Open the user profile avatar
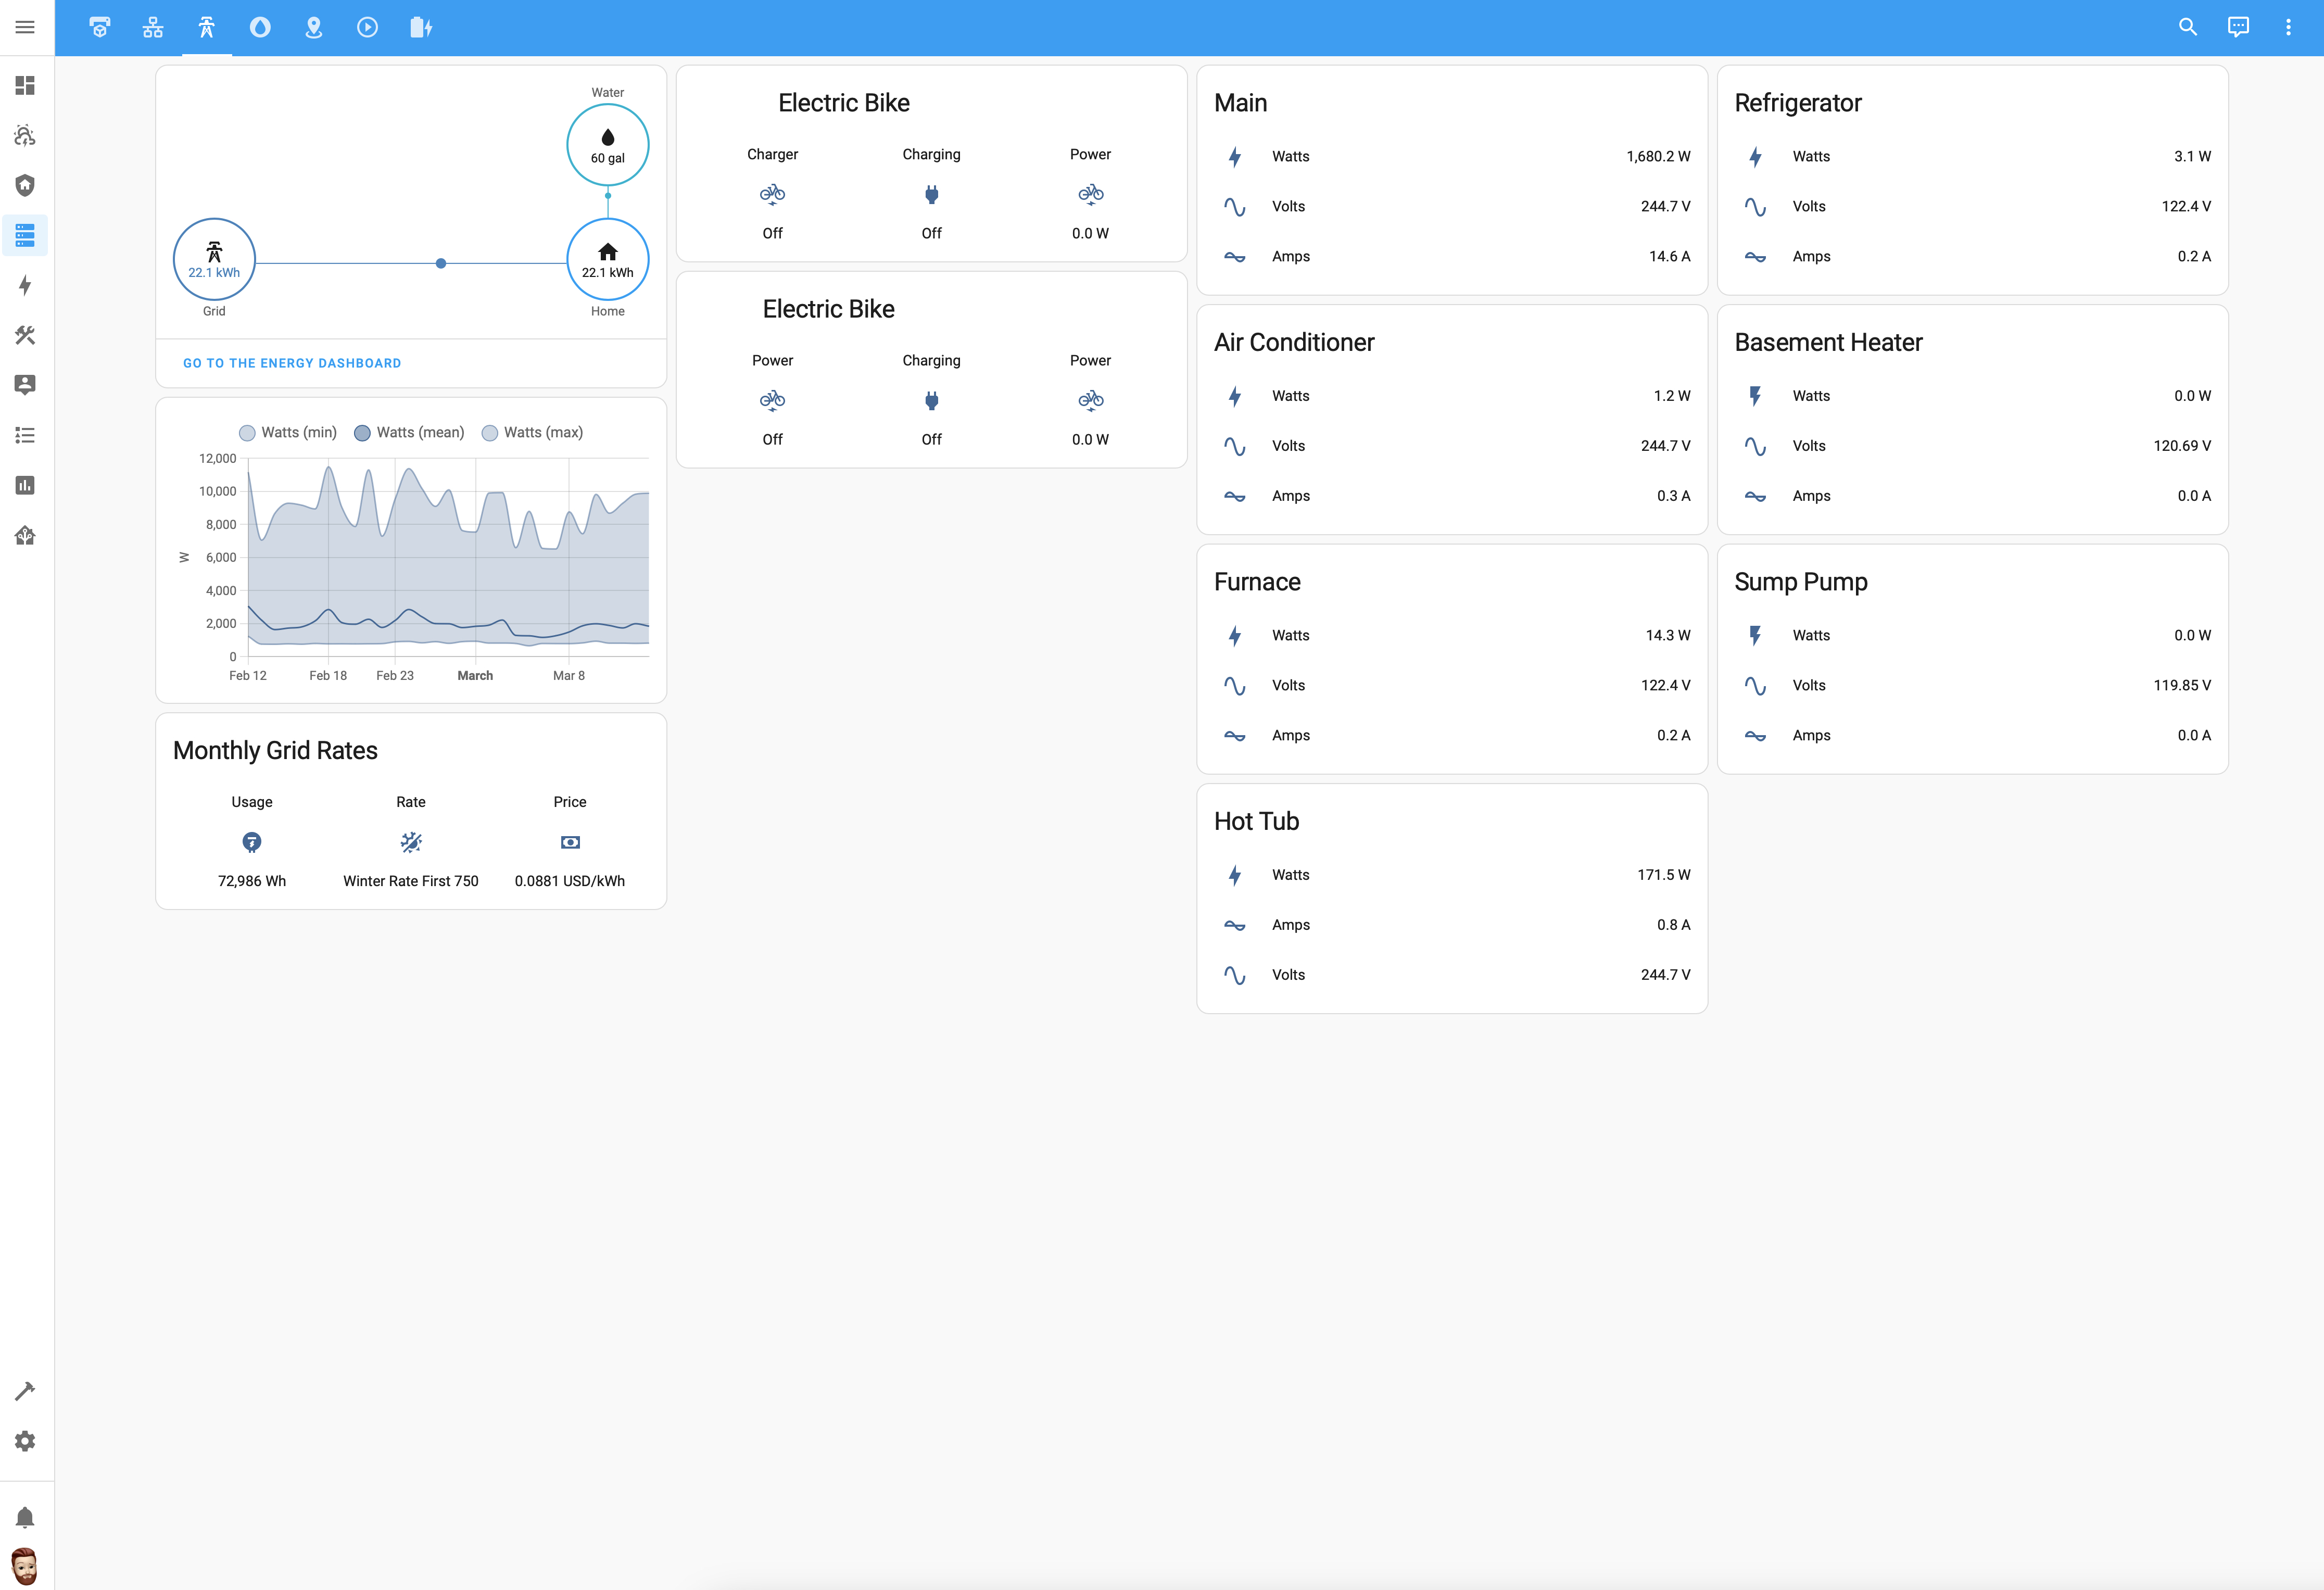Viewport: 2324px width, 1590px height. [x=25, y=1566]
